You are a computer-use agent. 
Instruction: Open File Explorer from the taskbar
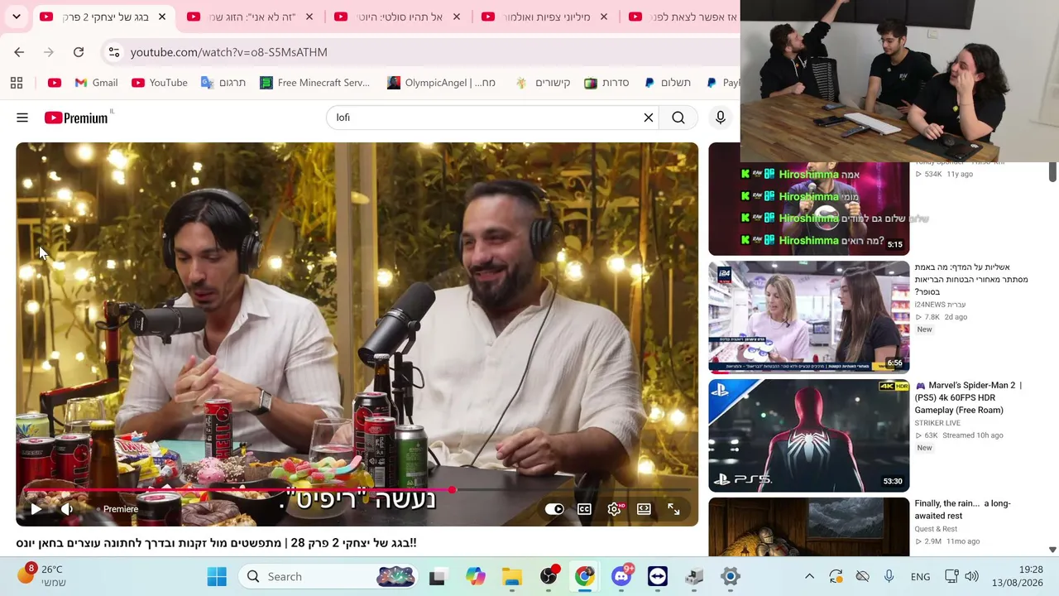[x=511, y=576]
